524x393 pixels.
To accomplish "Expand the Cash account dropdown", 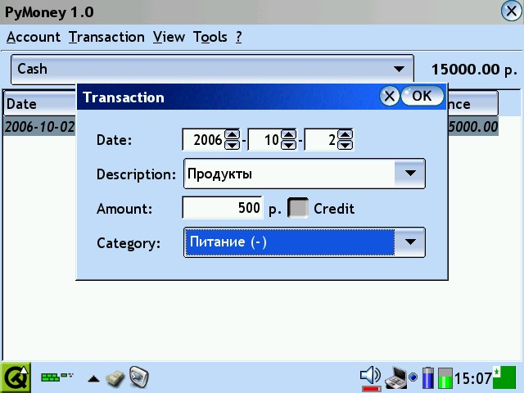I will coord(212,69).
